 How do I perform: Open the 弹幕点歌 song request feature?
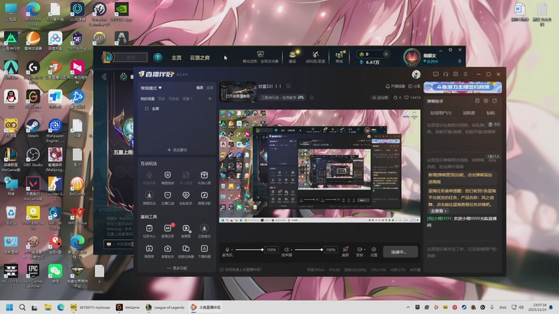pyautogui.click(x=204, y=198)
